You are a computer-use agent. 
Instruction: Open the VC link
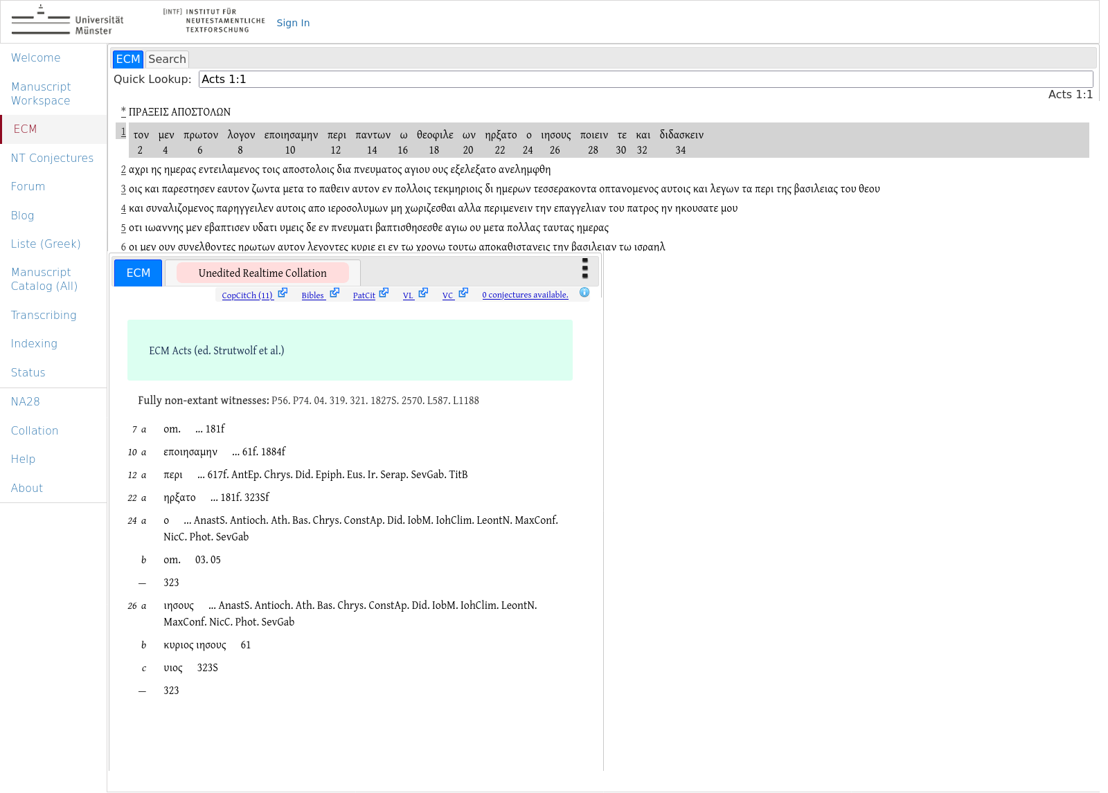coord(448,295)
